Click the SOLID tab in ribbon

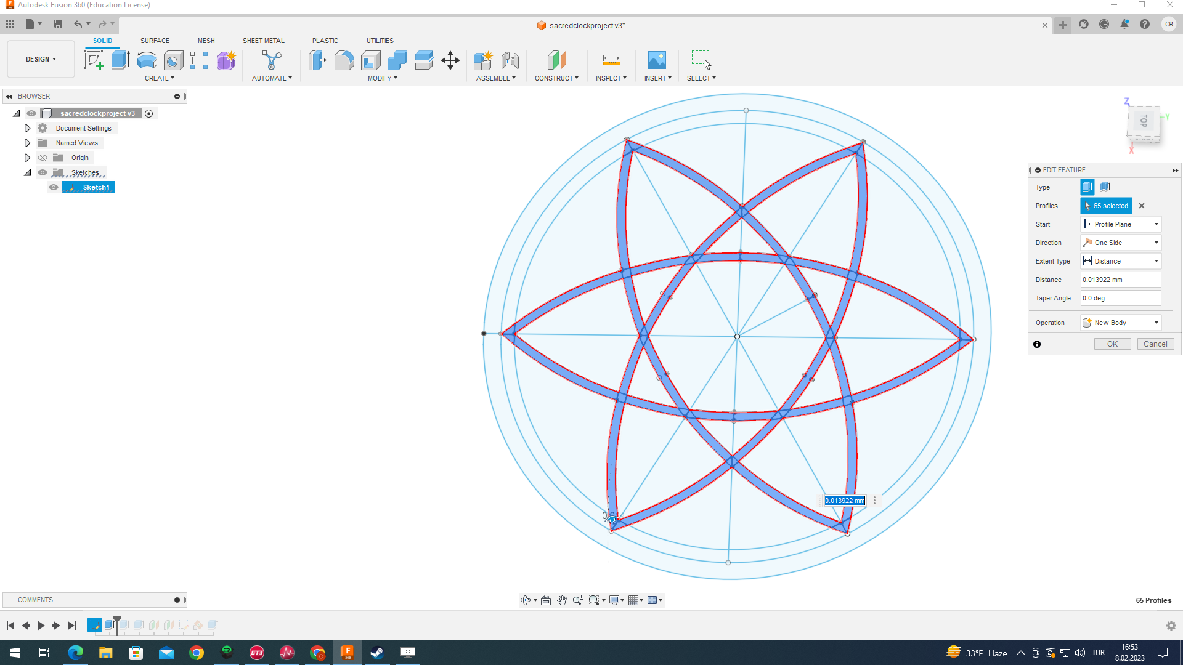[102, 41]
